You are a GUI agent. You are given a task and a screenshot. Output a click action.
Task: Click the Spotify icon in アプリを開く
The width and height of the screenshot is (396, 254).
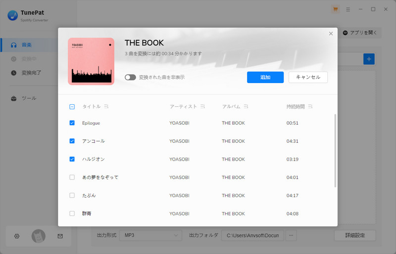point(345,33)
